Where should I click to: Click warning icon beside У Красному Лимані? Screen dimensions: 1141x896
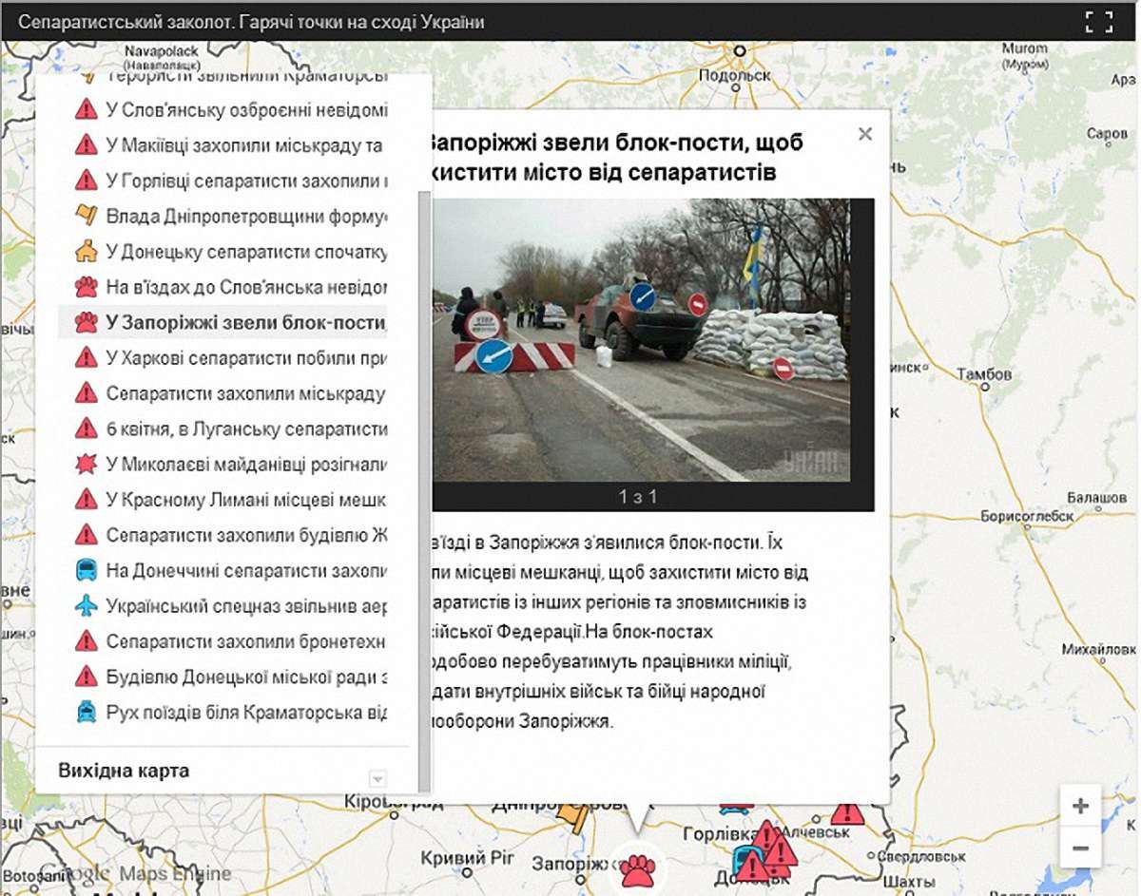pyautogui.click(x=87, y=500)
